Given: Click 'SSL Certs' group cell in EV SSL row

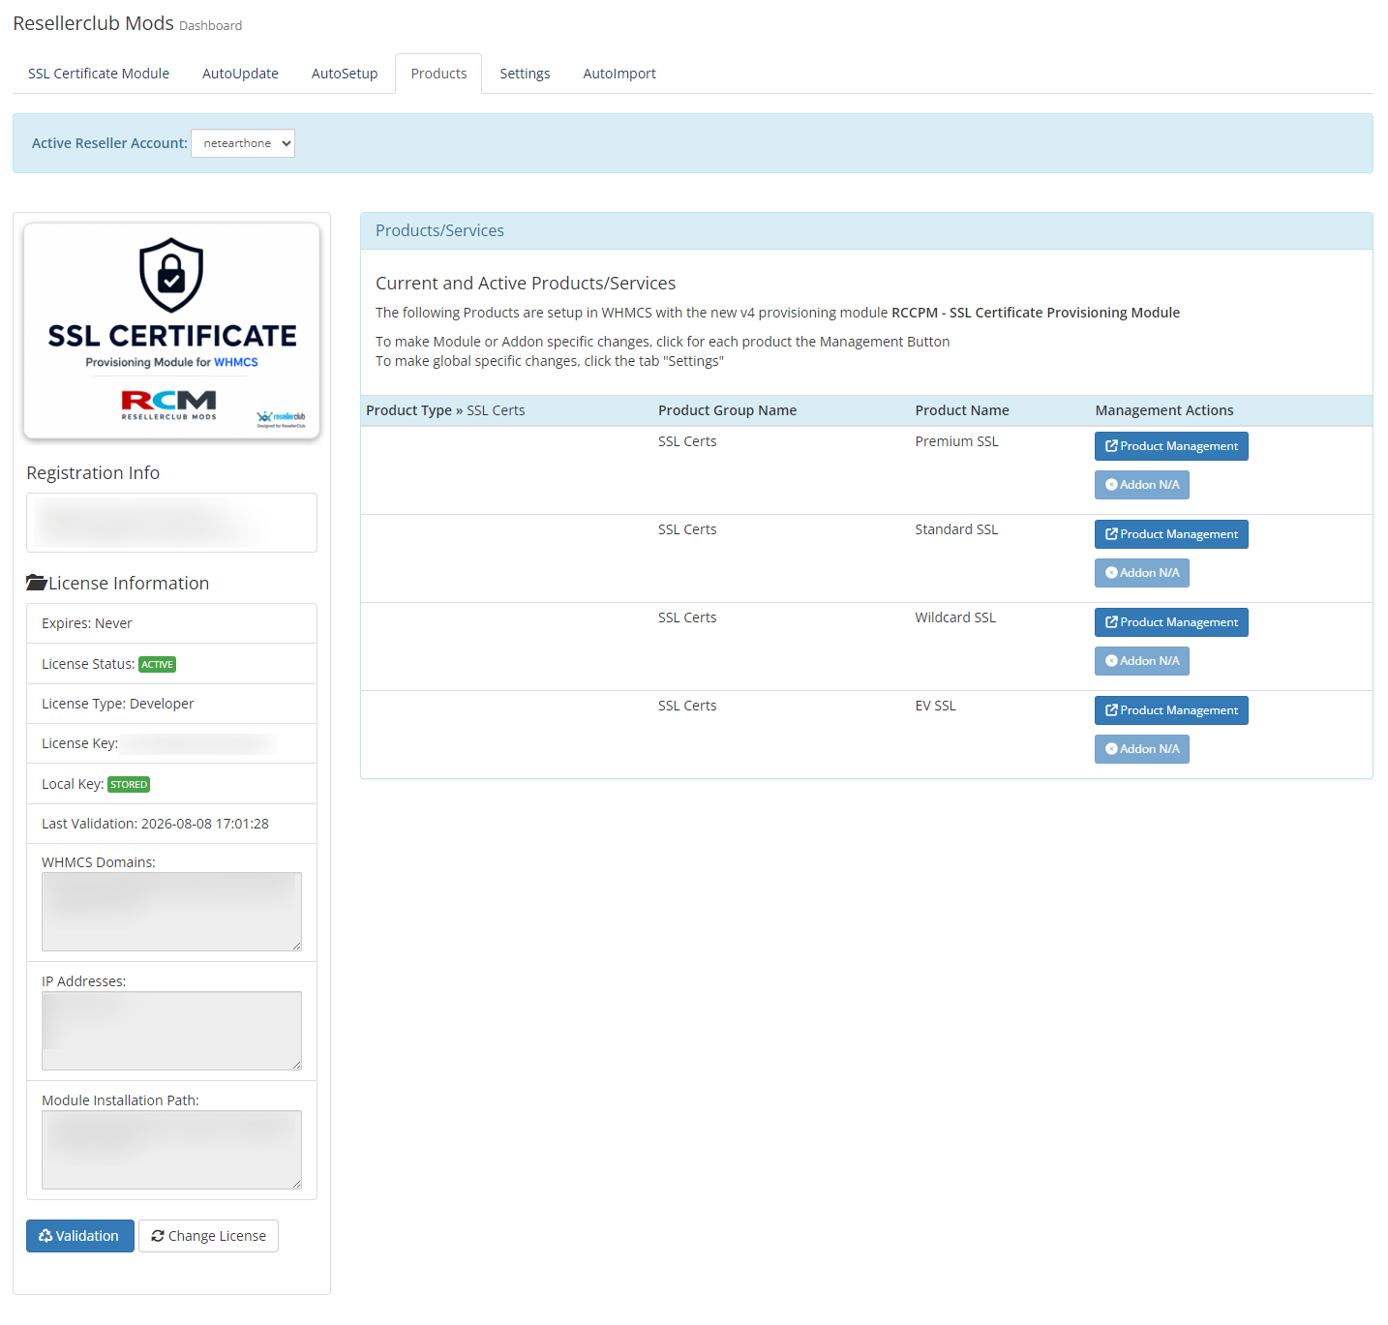Looking at the screenshot, I should pos(687,706).
